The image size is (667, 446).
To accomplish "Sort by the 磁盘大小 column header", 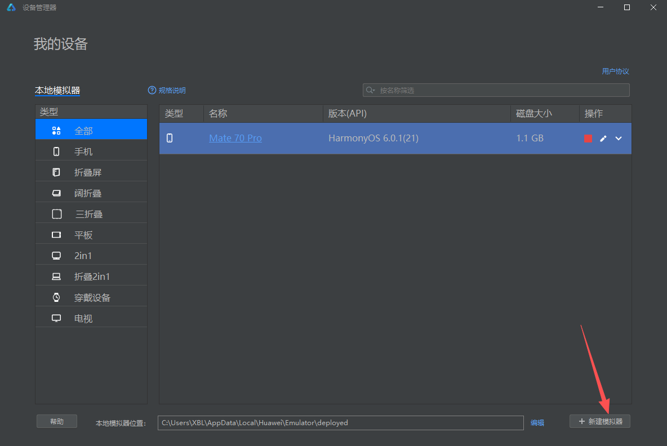I will click(x=545, y=114).
